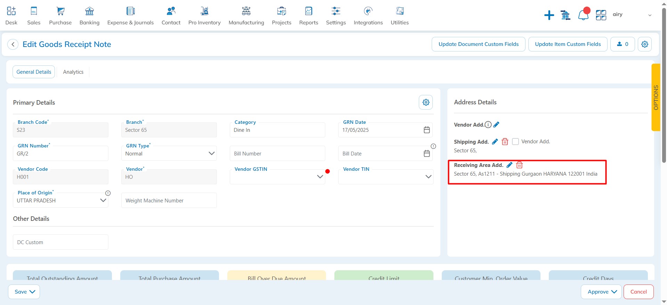Click the Total Outstanding Amount card
The width and height of the screenshot is (667, 305).
(63, 275)
